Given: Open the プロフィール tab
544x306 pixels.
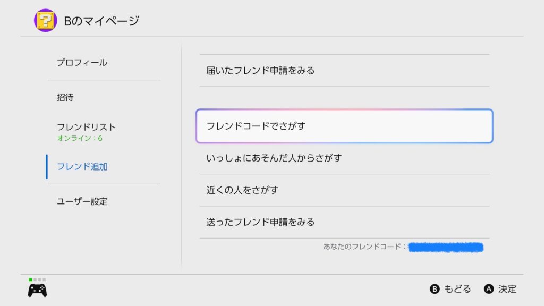Looking at the screenshot, I should pyautogui.click(x=82, y=63).
